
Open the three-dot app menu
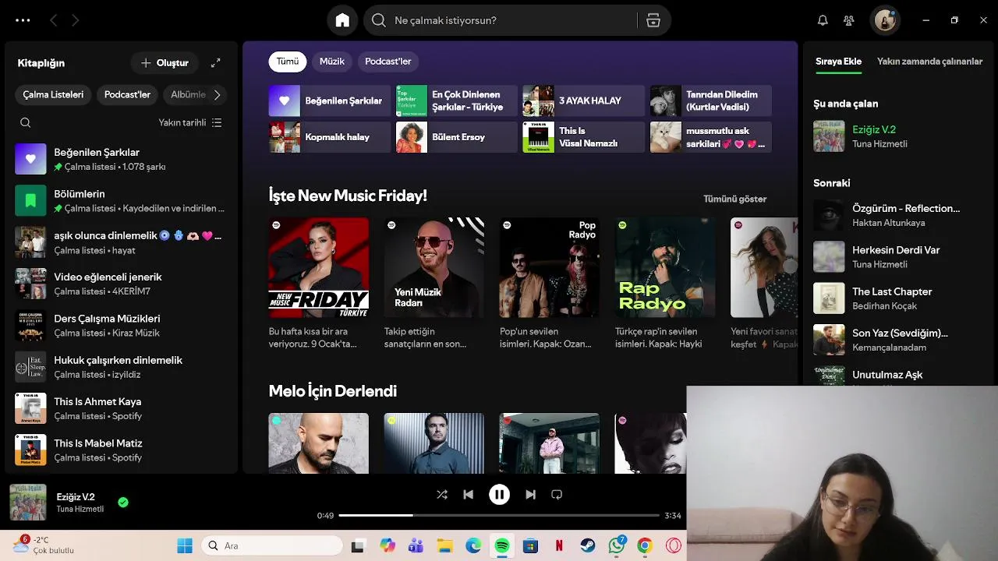pos(23,20)
